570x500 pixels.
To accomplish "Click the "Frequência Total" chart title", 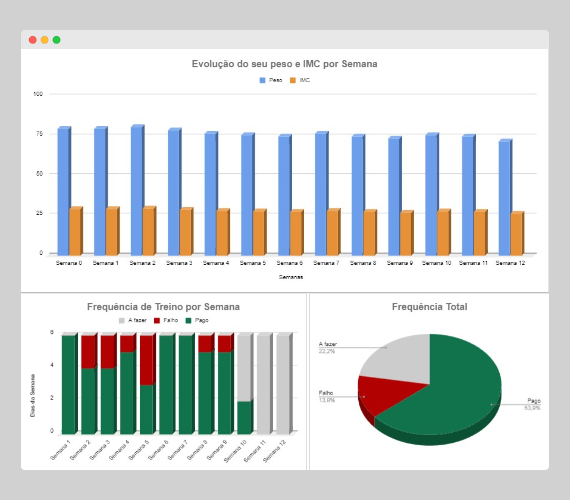I will (x=430, y=307).
